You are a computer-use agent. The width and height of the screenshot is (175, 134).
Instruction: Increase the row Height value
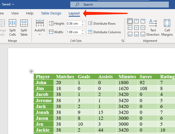point(83,22)
